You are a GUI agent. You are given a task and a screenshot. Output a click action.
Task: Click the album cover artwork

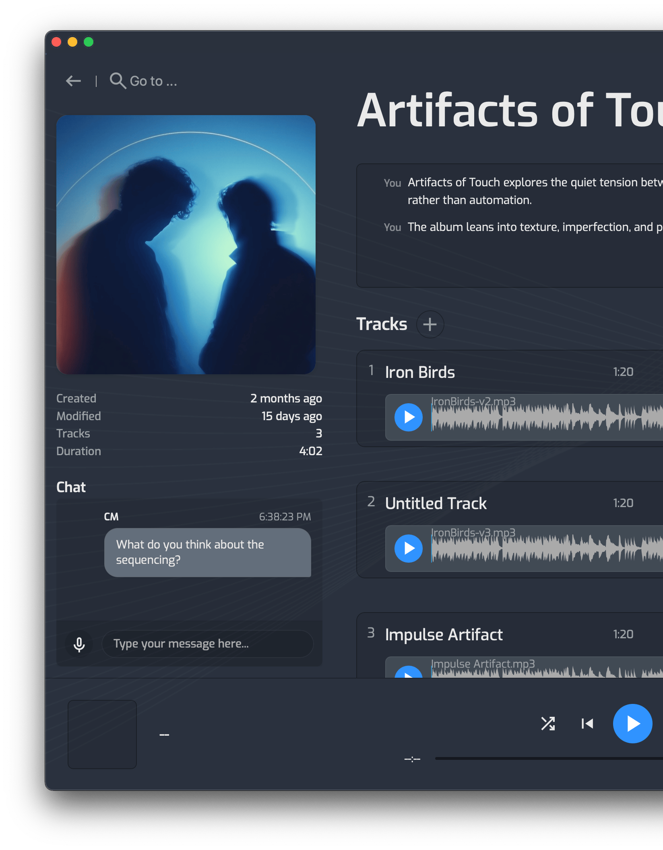pos(186,245)
